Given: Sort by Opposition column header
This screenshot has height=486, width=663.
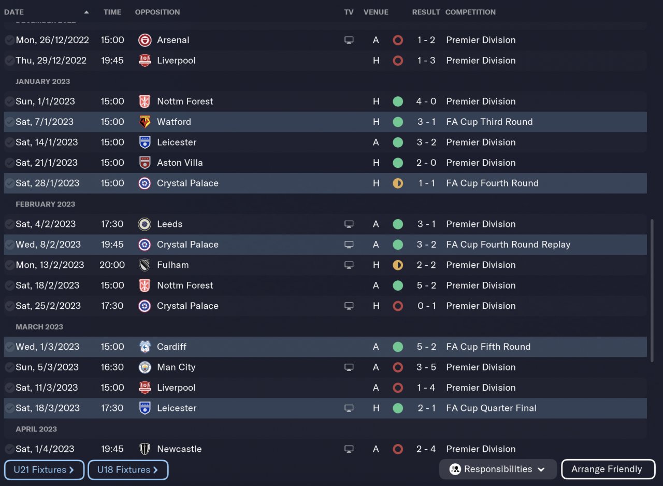Looking at the screenshot, I should pyautogui.click(x=157, y=12).
